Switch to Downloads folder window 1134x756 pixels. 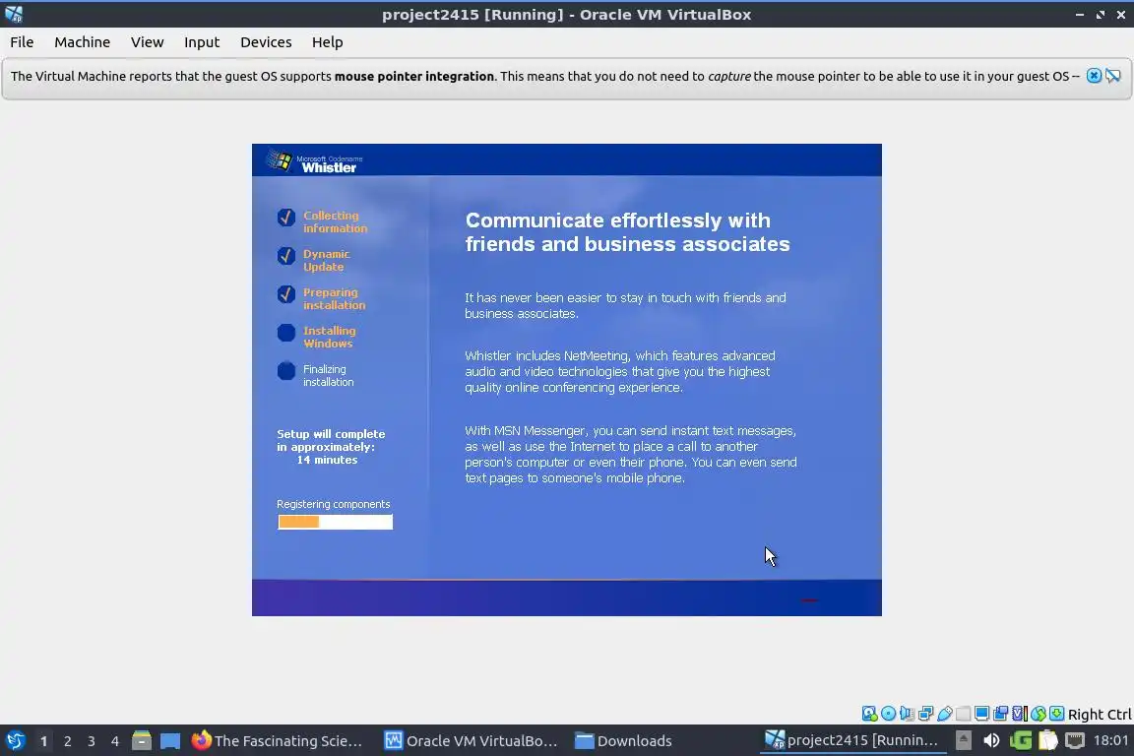pos(623,741)
